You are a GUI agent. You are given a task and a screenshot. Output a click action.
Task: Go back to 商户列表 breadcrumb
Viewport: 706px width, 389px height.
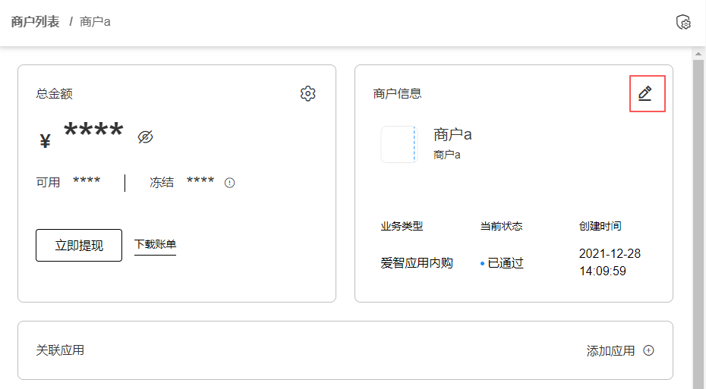[x=35, y=21]
